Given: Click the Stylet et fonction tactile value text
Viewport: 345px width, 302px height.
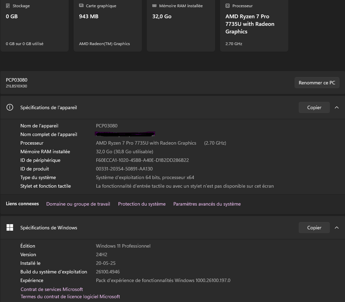Looking at the screenshot, I should 185,186.
